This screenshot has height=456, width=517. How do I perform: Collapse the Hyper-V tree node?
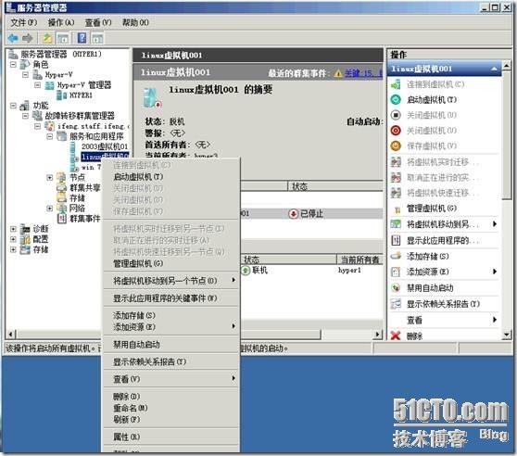coord(25,75)
